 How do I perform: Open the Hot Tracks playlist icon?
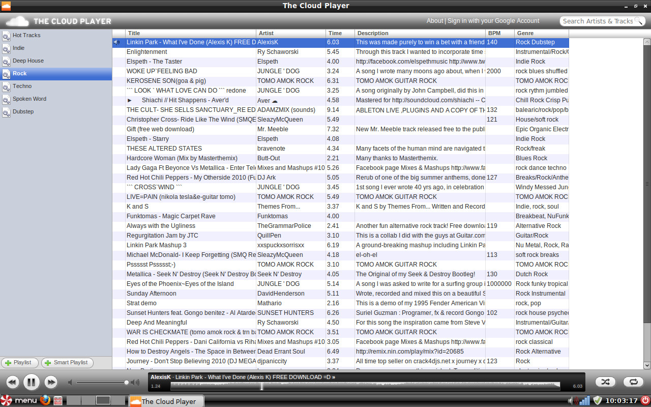(6, 36)
